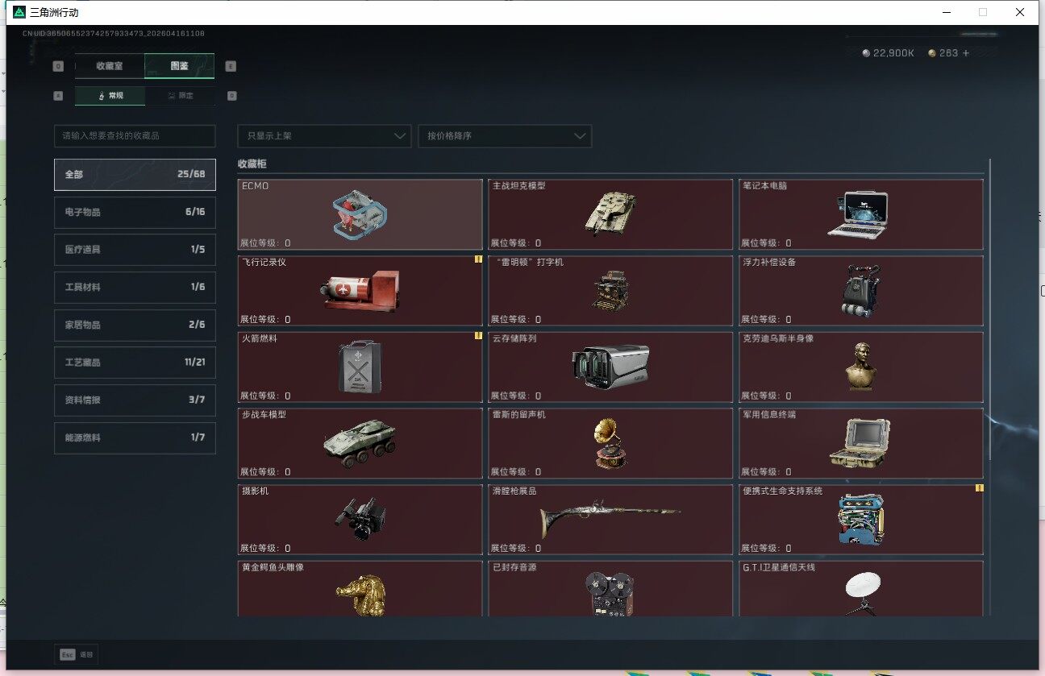This screenshot has height=676, width=1045.
Task: Click the plus icon beside 263 currency
Action: [x=965, y=53]
